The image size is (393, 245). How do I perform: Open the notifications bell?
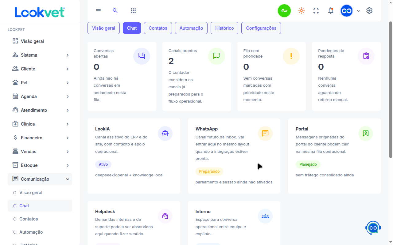pyautogui.click(x=331, y=11)
